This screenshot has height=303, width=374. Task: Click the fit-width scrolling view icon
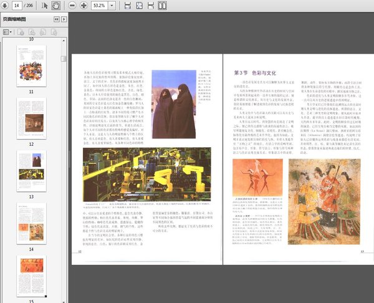pos(128,6)
